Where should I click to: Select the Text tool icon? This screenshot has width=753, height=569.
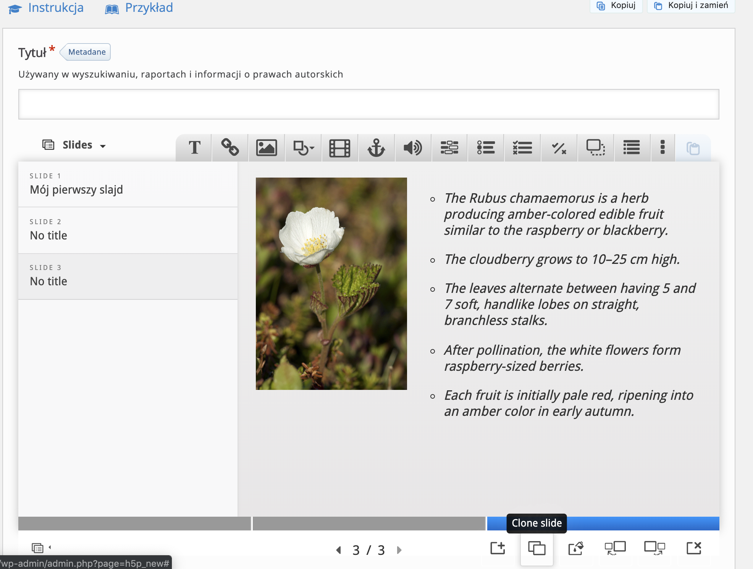tap(194, 148)
